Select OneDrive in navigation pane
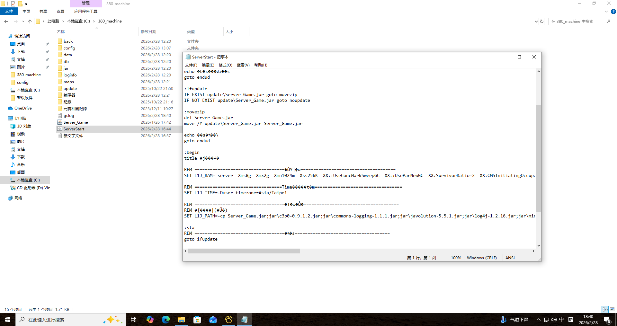The image size is (617, 326). 23,108
